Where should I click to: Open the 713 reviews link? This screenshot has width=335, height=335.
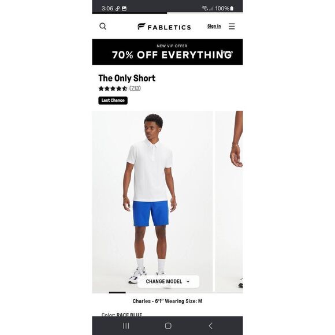[135, 88]
